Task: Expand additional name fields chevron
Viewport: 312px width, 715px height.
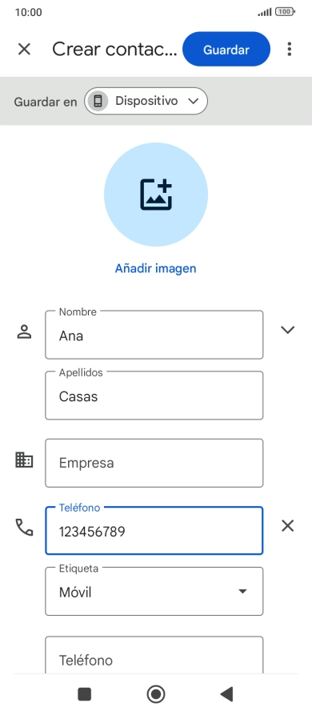Action: [287, 330]
